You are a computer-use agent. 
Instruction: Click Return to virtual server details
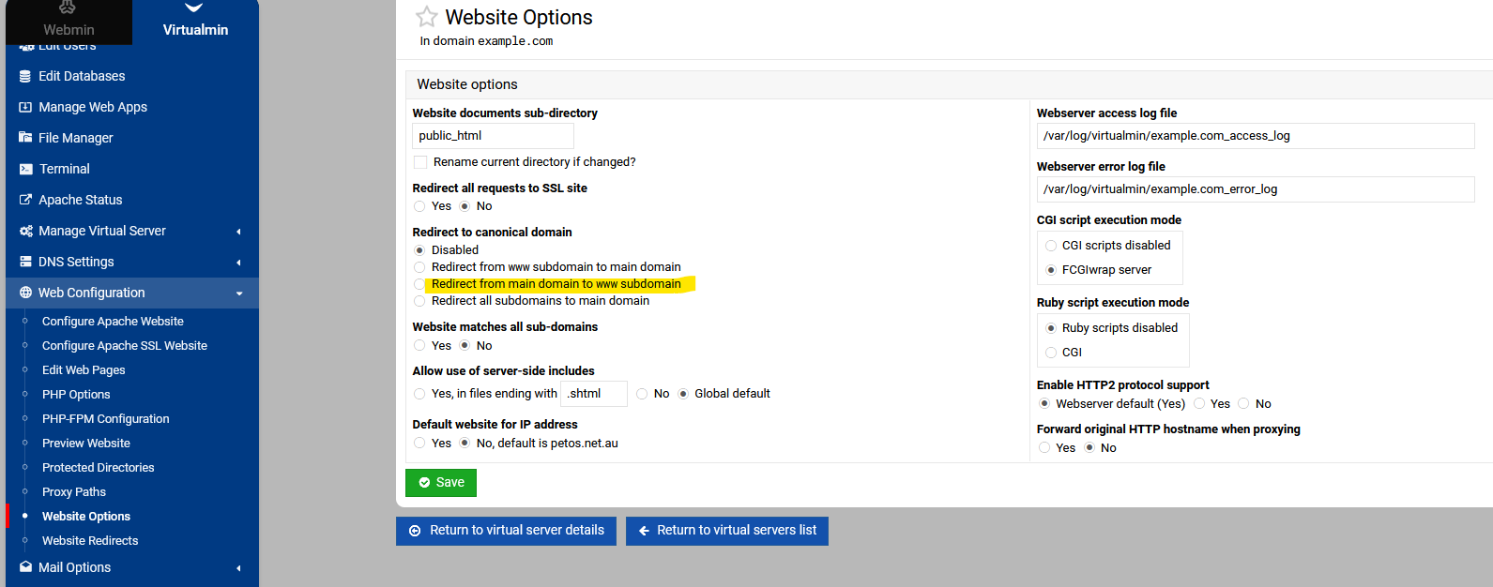(x=507, y=531)
